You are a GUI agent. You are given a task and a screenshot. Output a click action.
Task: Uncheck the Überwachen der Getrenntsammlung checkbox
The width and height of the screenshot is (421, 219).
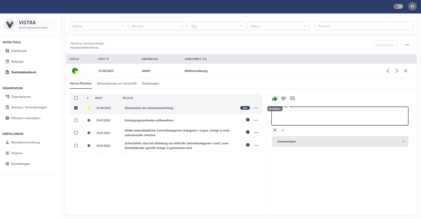coord(76,108)
